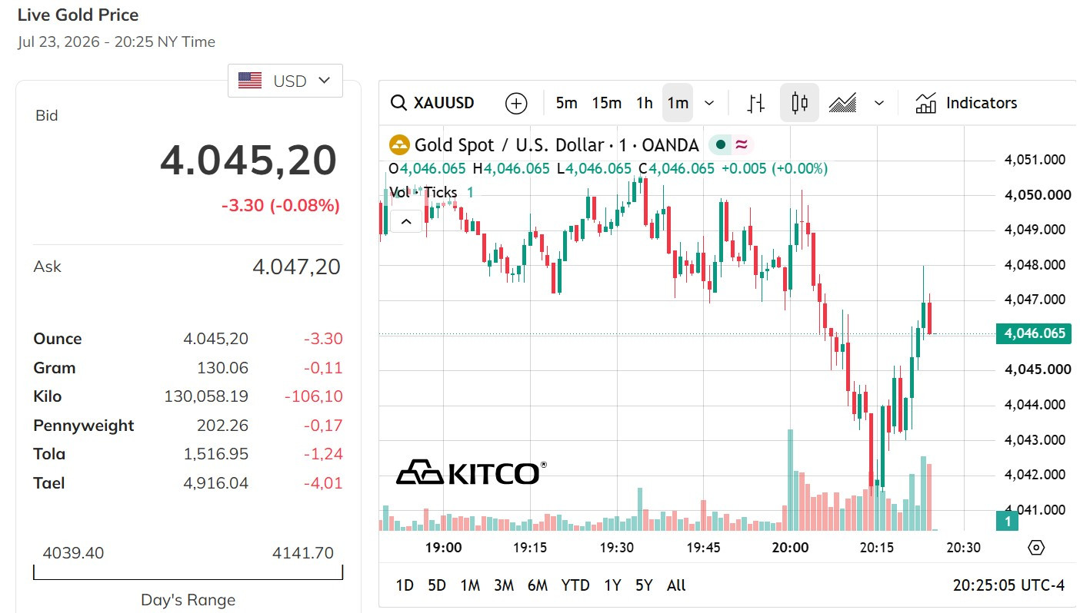
Task: Toggle the green market status dot
Action: click(721, 144)
